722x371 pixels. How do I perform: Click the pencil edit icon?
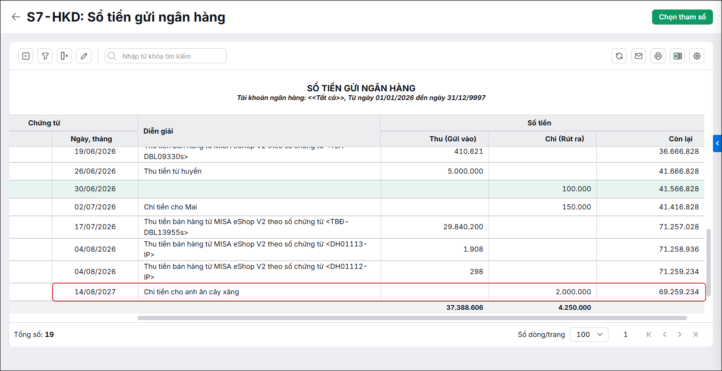coord(84,56)
